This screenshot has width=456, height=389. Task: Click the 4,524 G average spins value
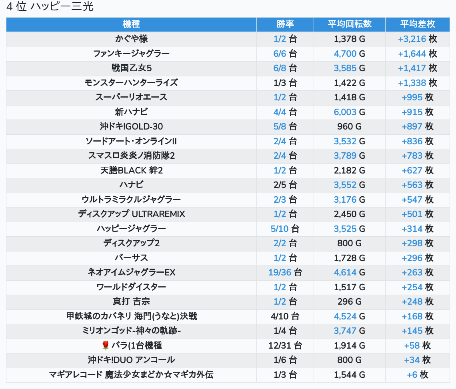pos(350,317)
